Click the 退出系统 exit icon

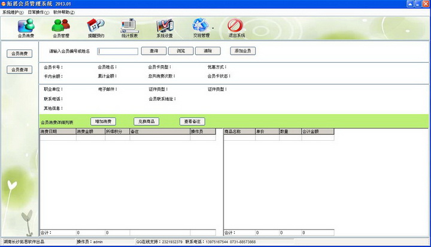click(x=236, y=28)
